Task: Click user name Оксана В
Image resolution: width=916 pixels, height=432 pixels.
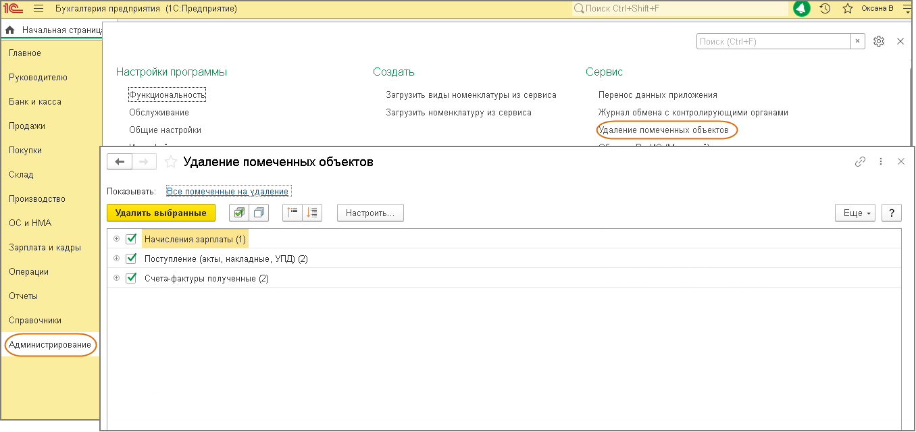Action: pyautogui.click(x=877, y=9)
